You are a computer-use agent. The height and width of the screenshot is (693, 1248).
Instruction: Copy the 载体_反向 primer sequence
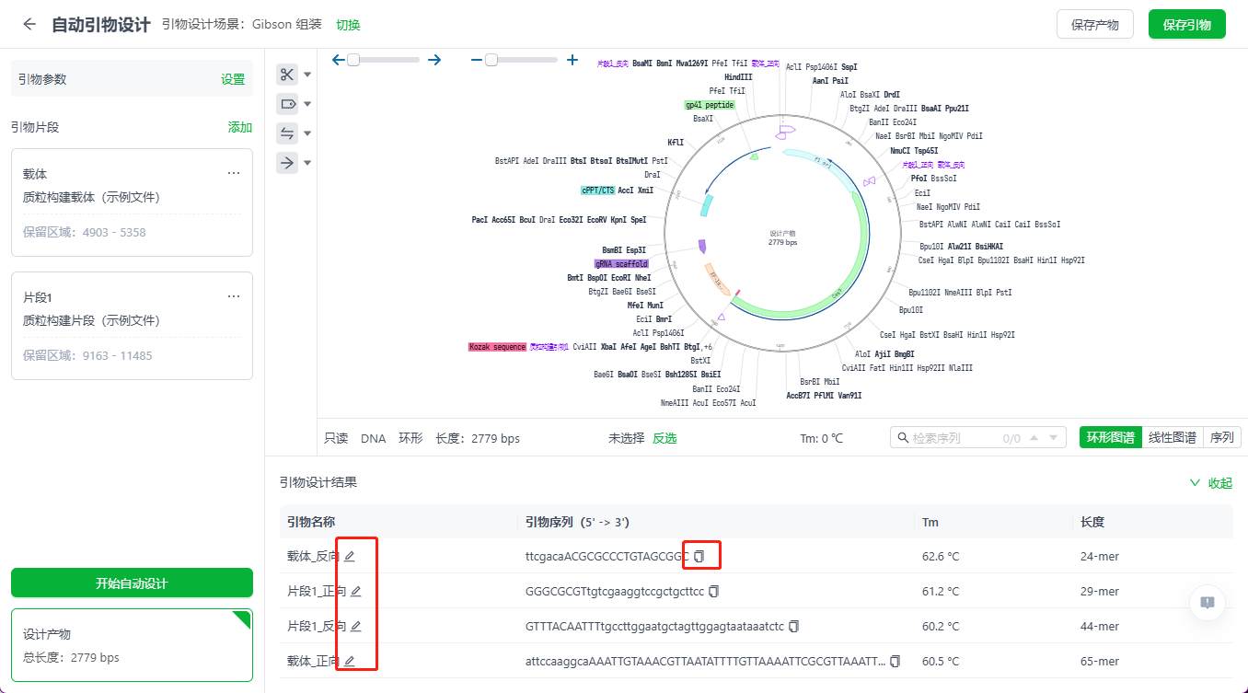[699, 556]
